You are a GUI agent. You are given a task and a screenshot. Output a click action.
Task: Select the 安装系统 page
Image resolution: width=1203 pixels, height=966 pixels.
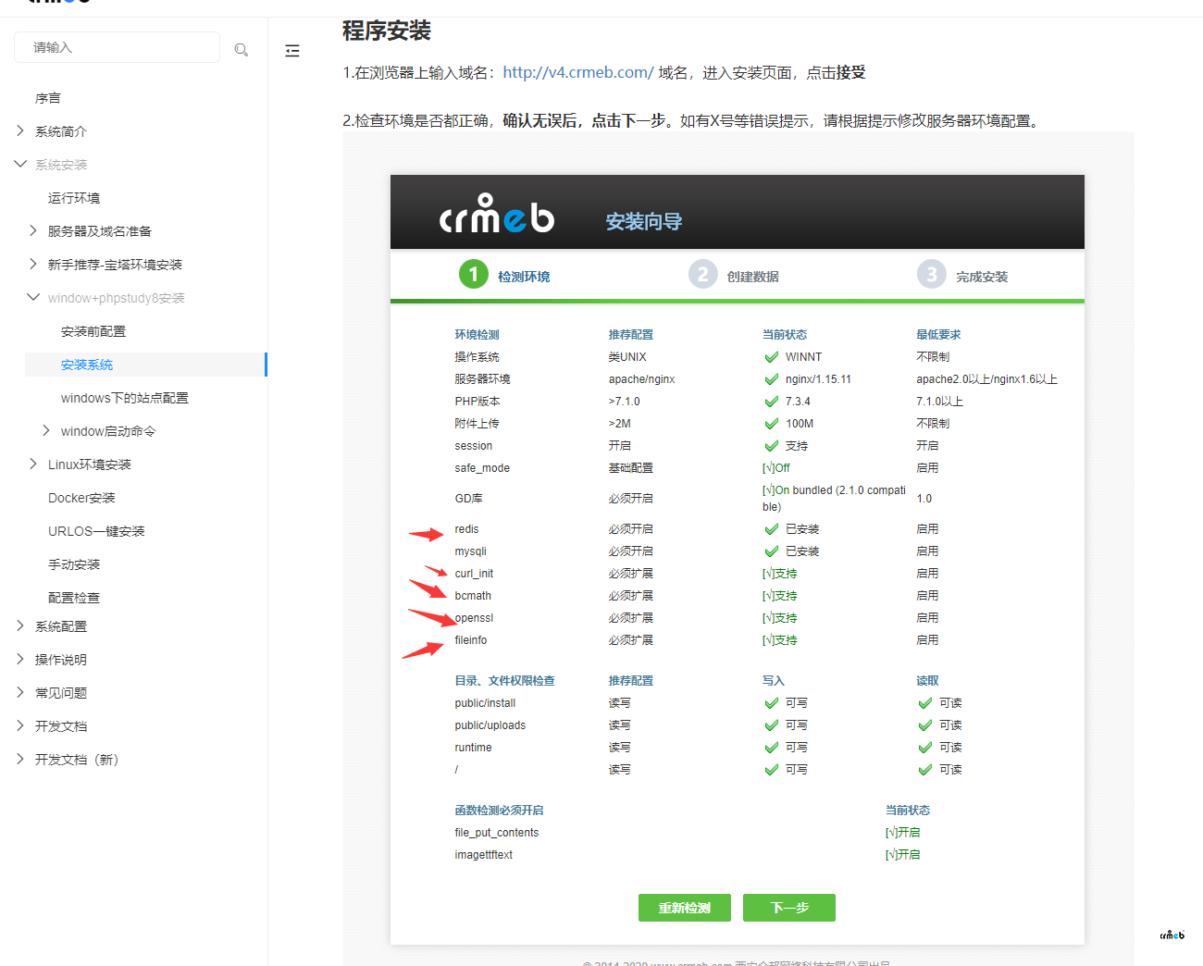[87, 365]
